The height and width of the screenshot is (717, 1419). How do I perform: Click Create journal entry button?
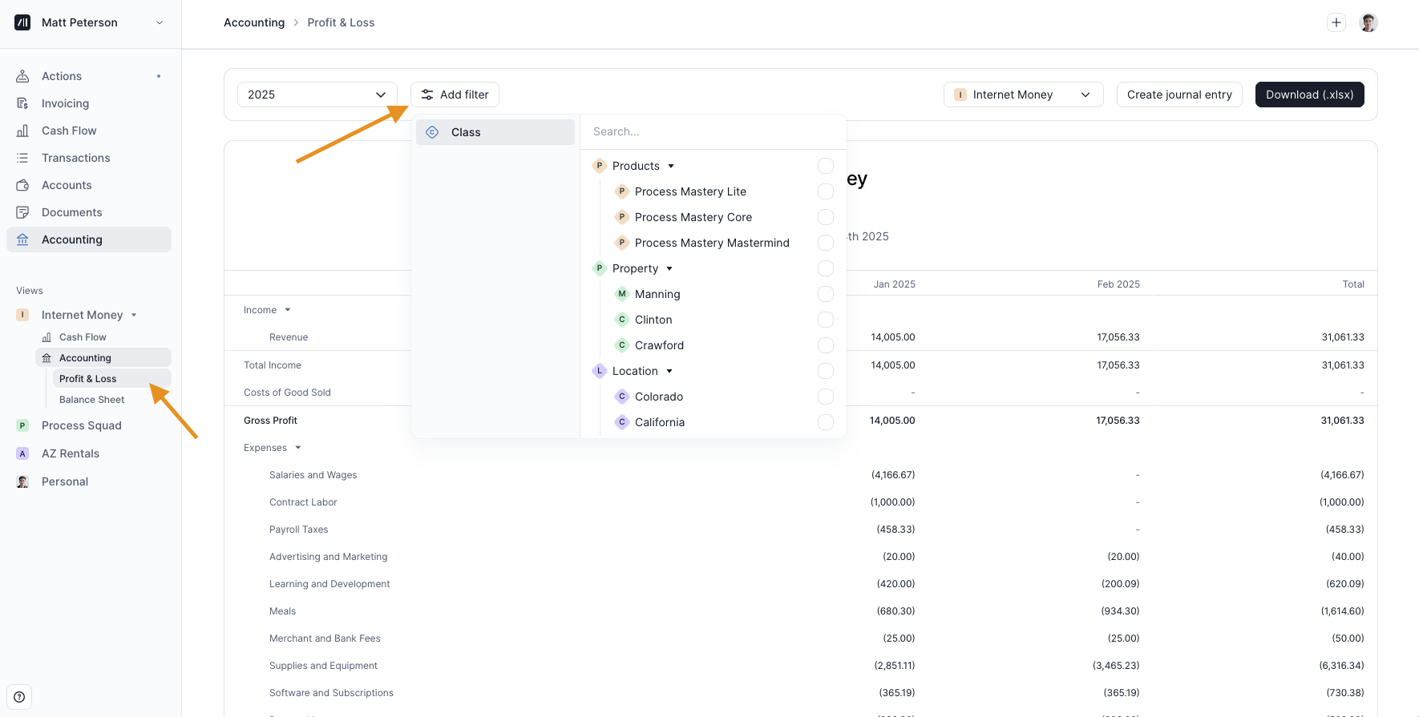pos(1178,95)
